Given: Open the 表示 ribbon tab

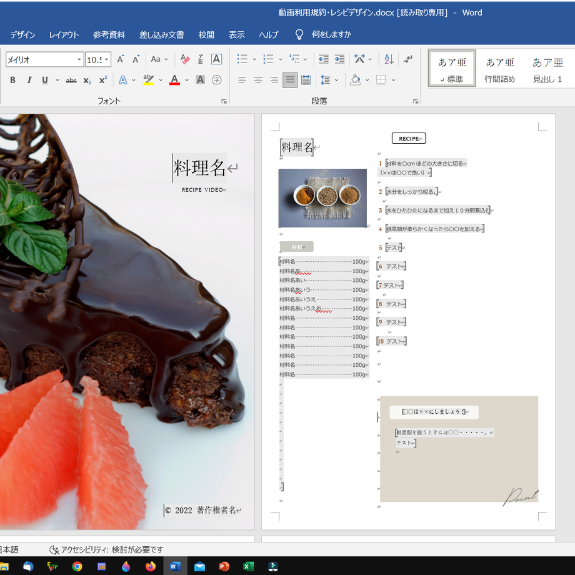Looking at the screenshot, I should click(236, 35).
